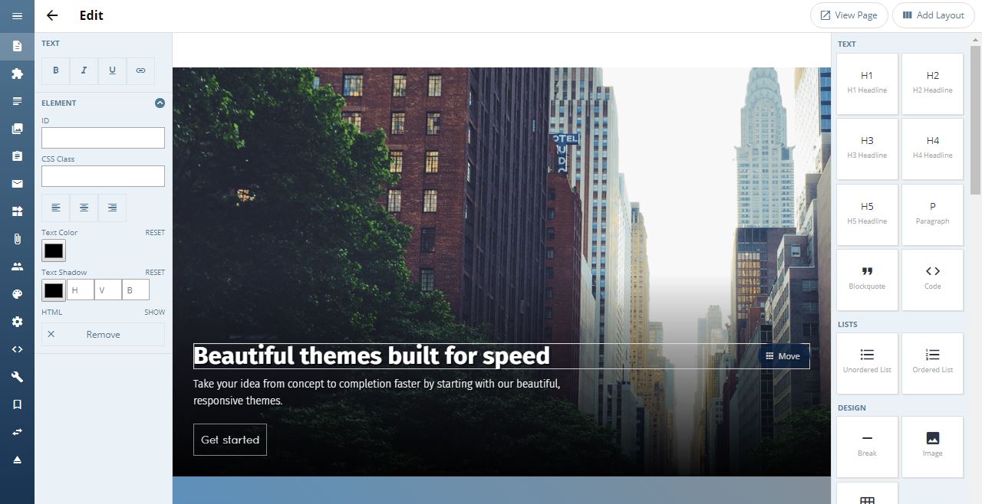The width and height of the screenshot is (982, 504).
Task: Select the Unordered List block
Action: 867,363
